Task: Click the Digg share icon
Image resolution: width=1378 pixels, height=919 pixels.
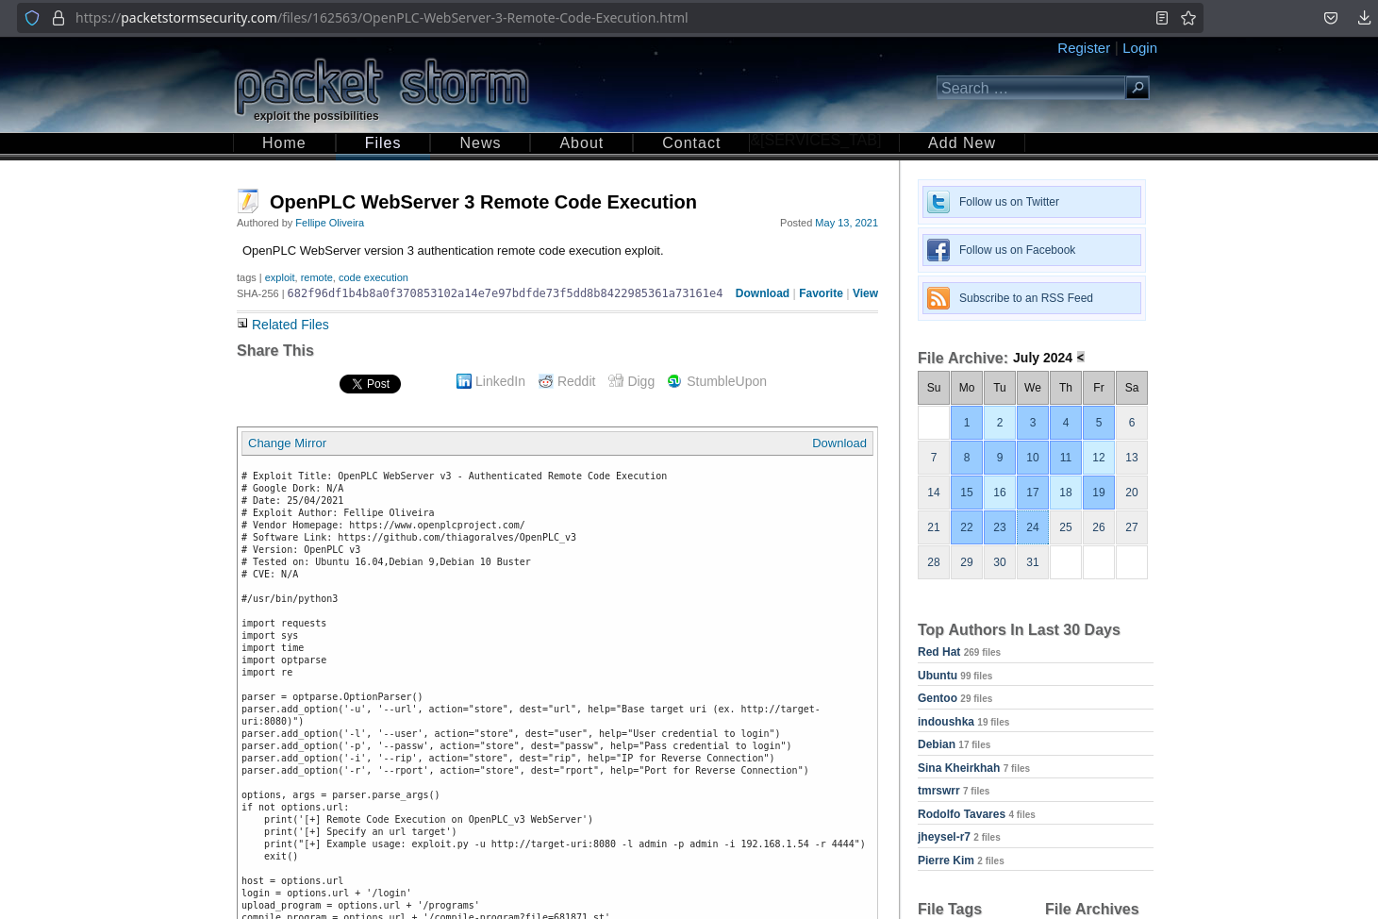Action: coord(616,381)
